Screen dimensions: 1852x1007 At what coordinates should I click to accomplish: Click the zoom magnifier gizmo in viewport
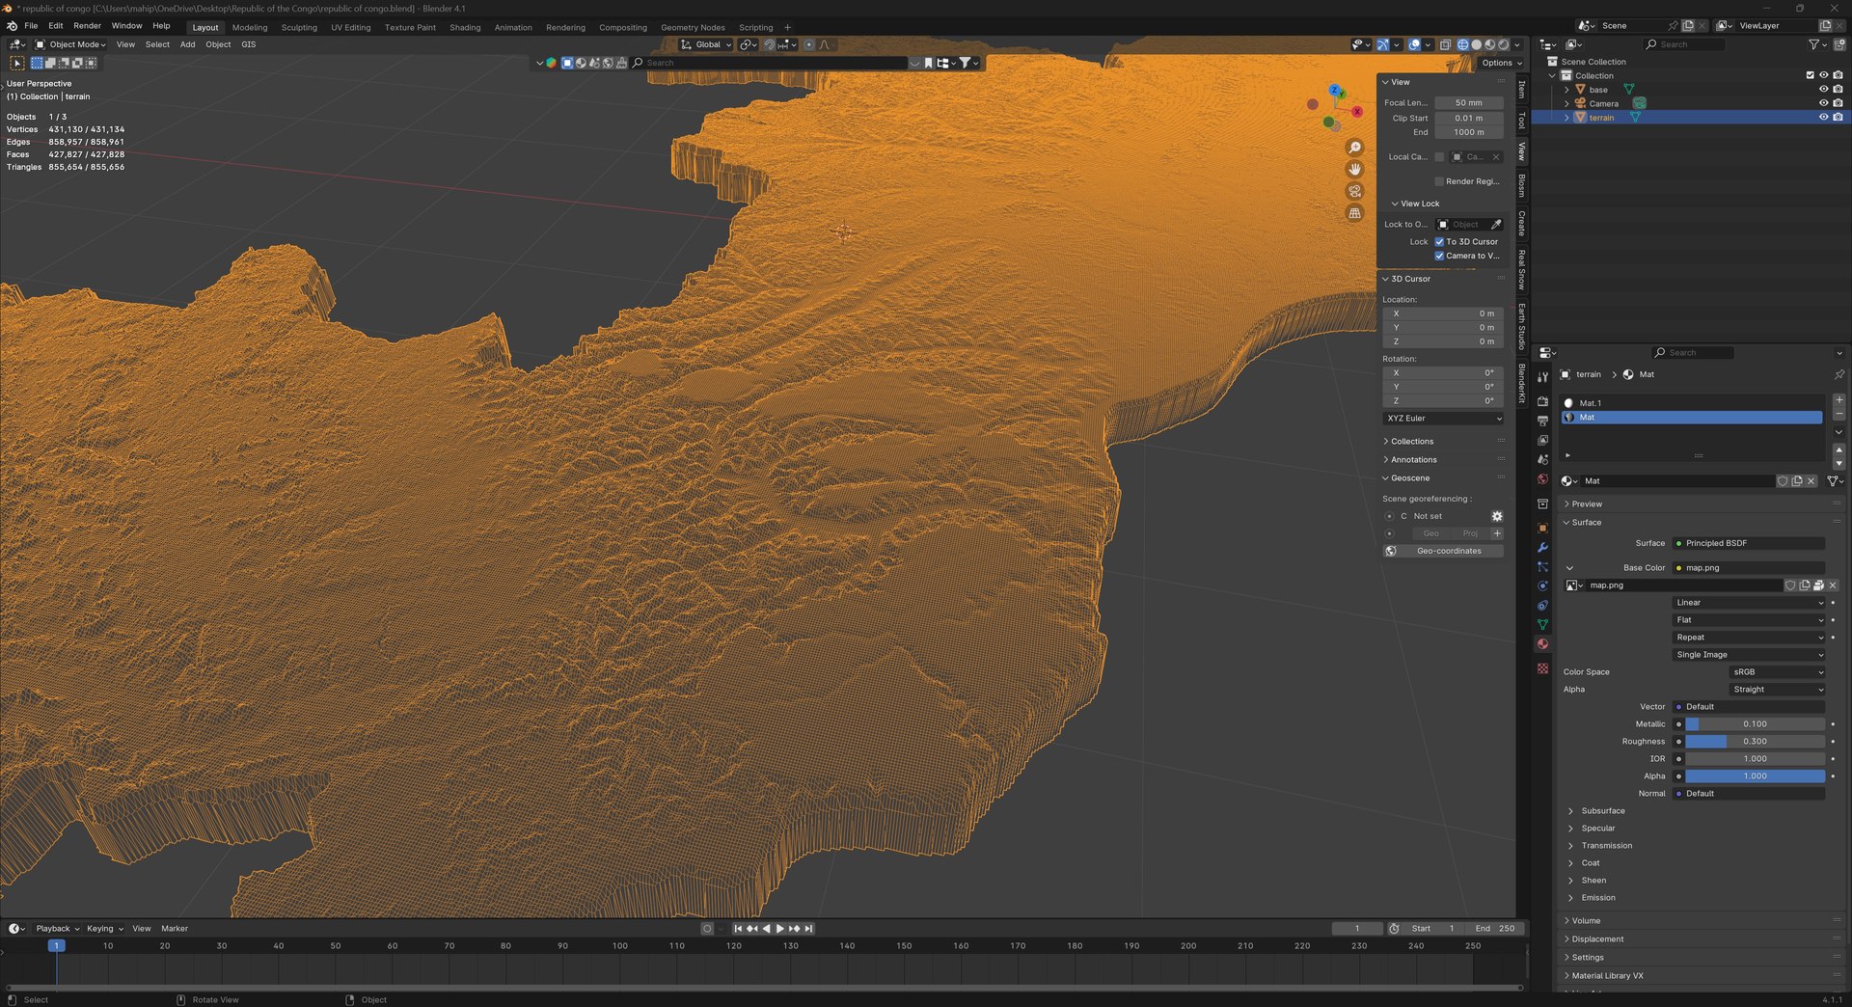[x=1354, y=148]
